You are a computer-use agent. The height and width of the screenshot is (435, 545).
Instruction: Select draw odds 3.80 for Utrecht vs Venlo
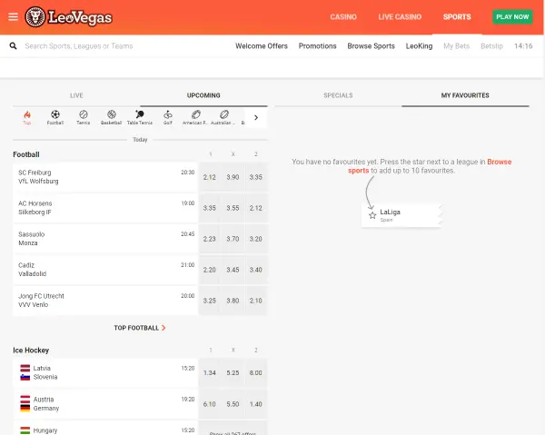[x=233, y=301]
